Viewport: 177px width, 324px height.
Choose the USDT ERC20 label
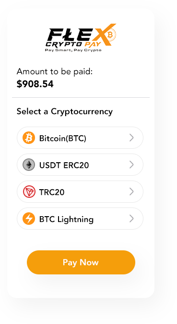click(x=64, y=165)
